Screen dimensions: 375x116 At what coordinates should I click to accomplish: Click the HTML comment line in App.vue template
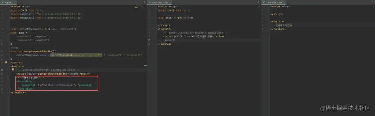click(x=47, y=70)
